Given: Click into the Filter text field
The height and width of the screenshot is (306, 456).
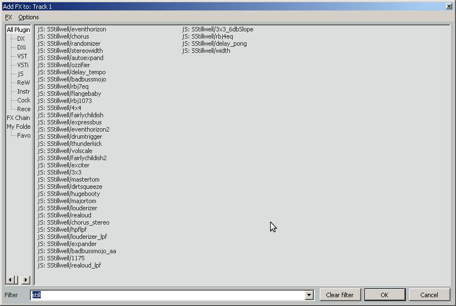Looking at the screenshot, I should coord(168,295).
